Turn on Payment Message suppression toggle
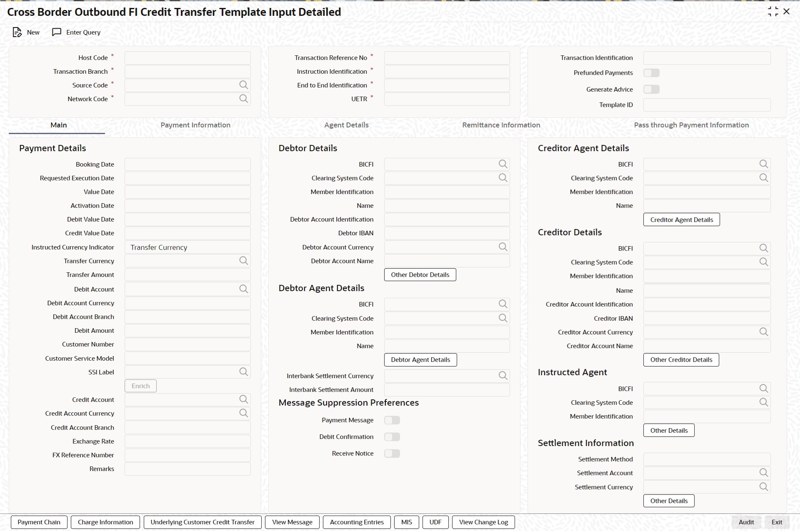The image size is (800, 531). pyautogui.click(x=392, y=420)
